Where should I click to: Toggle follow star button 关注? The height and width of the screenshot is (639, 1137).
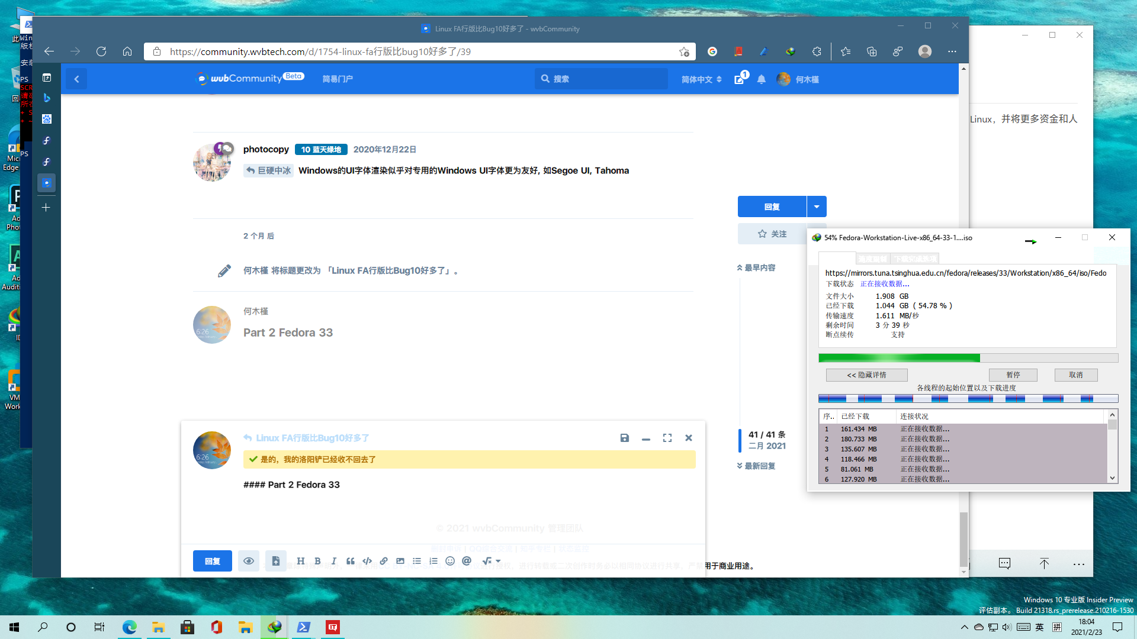pyautogui.click(x=772, y=234)
